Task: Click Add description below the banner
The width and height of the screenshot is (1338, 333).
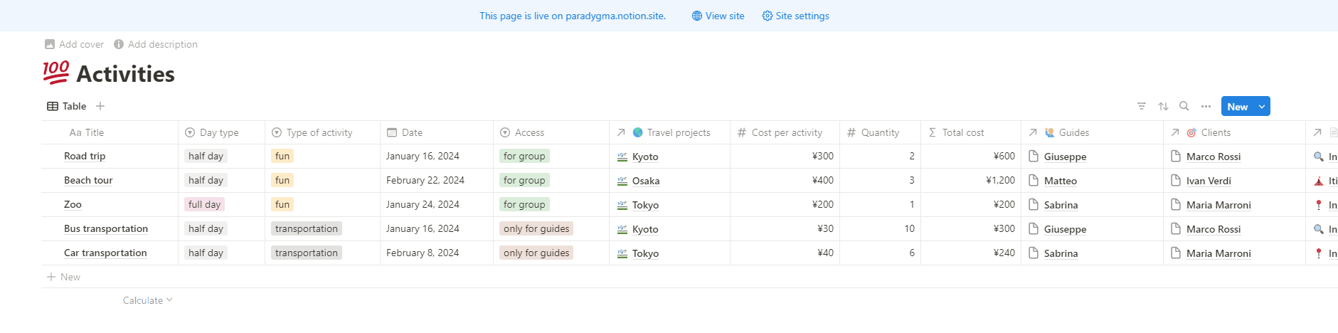Action: click(162, 44)
